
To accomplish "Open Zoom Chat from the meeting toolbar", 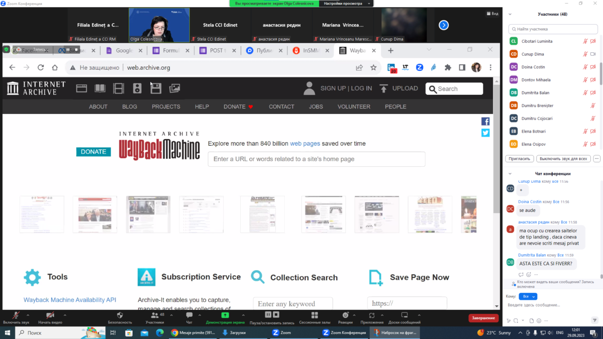I will click(189, 317).
